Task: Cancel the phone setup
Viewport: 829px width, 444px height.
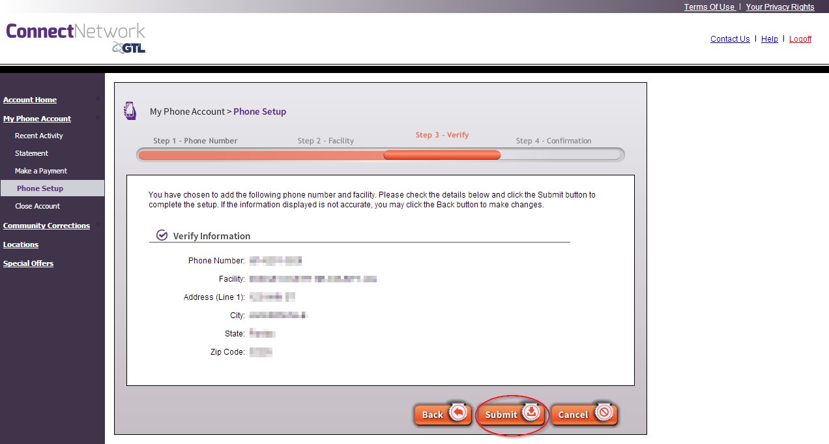Action: coord(584,414)
